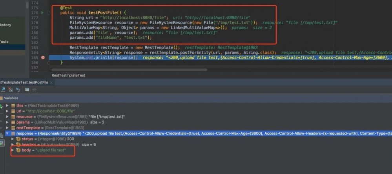Expand the 'restTemplate' variable node
The height and width of the screenshot is (174, 392).
pyautogui.click(x=7, y=128)
